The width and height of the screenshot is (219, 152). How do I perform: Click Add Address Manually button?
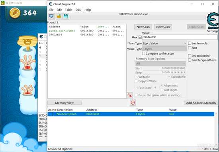point(201,103)
